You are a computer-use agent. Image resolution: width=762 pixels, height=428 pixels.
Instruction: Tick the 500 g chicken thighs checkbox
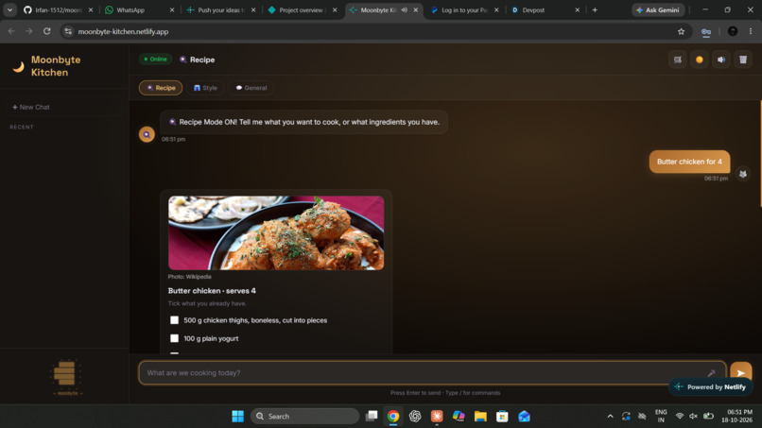[175, 320]
